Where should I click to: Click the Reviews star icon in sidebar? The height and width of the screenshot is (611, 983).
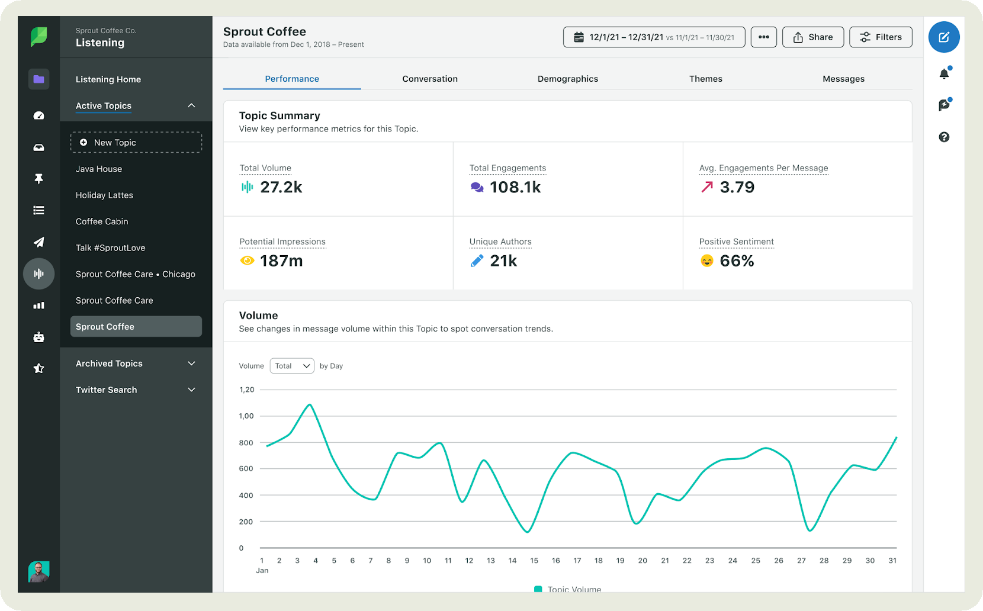38,369
